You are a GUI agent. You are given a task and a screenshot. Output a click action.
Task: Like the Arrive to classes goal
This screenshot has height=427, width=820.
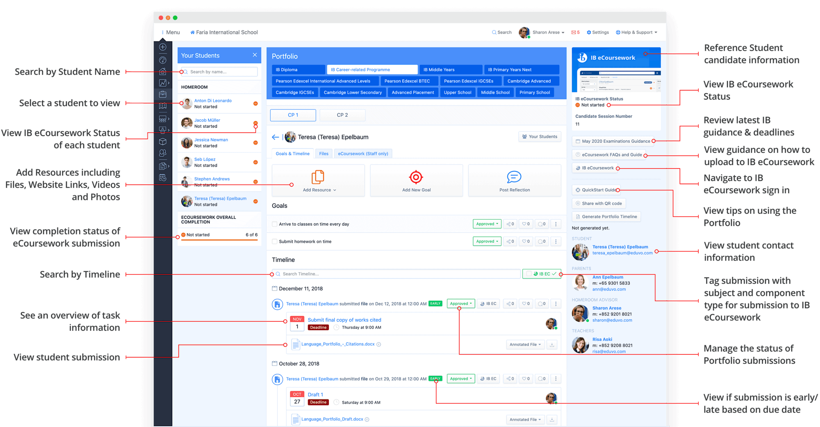526,224
